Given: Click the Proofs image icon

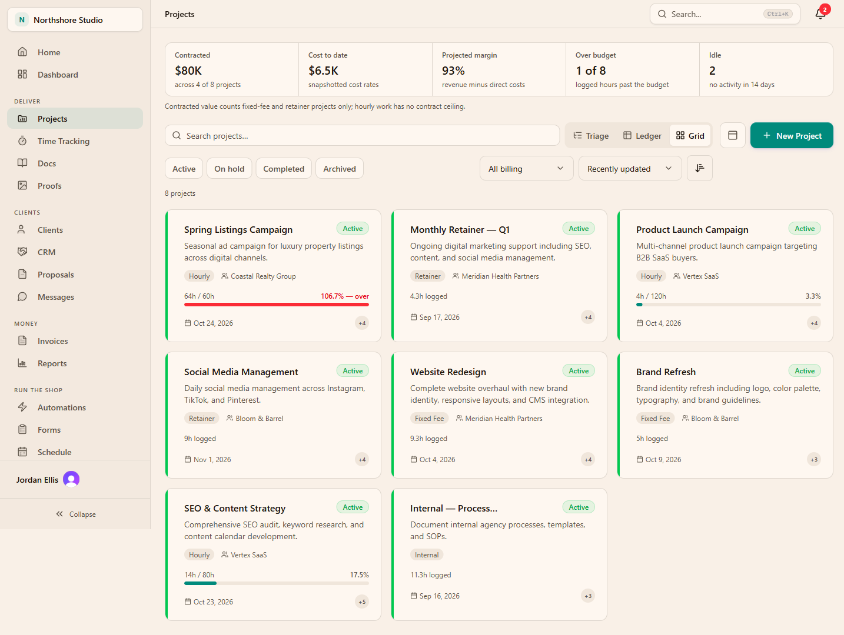Looking at the screenshot, I should point(22,185).
